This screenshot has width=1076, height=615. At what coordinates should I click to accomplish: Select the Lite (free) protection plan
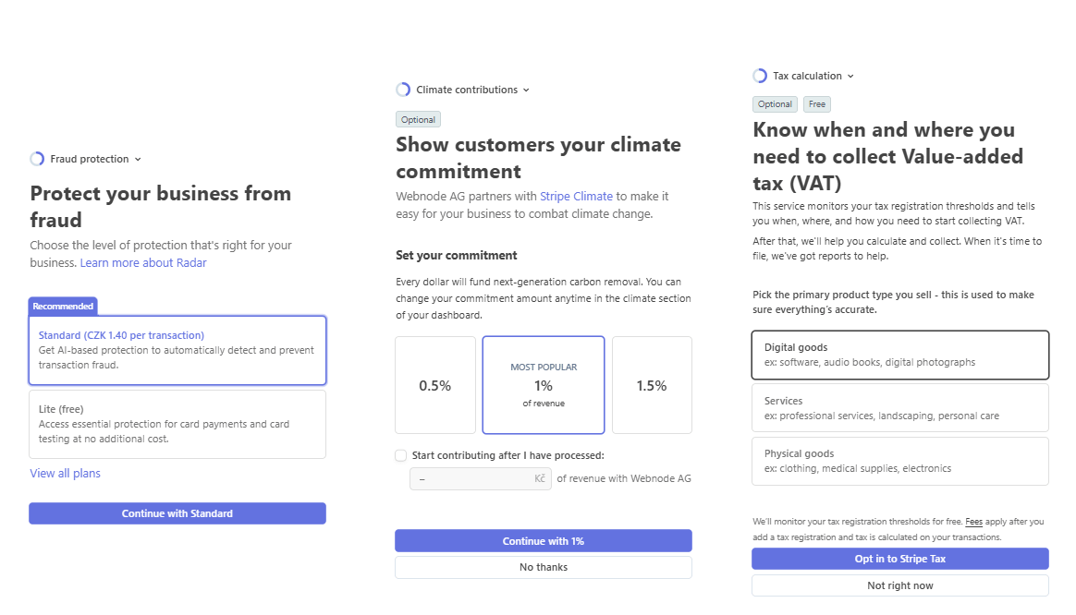(x=177, y=425)
